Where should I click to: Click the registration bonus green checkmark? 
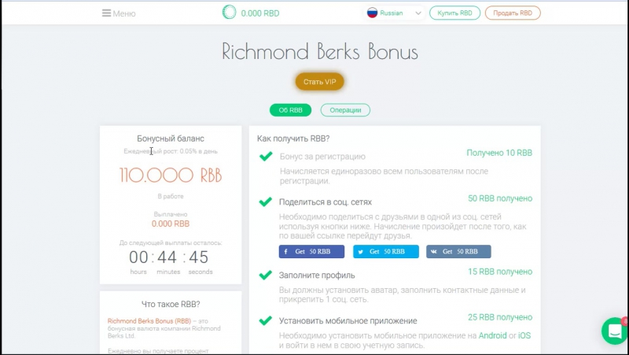click(266, 156)
